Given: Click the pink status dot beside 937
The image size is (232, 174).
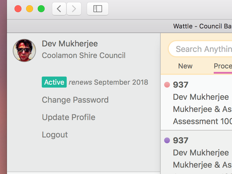Looking at the screenshot, I should point(167,85).
